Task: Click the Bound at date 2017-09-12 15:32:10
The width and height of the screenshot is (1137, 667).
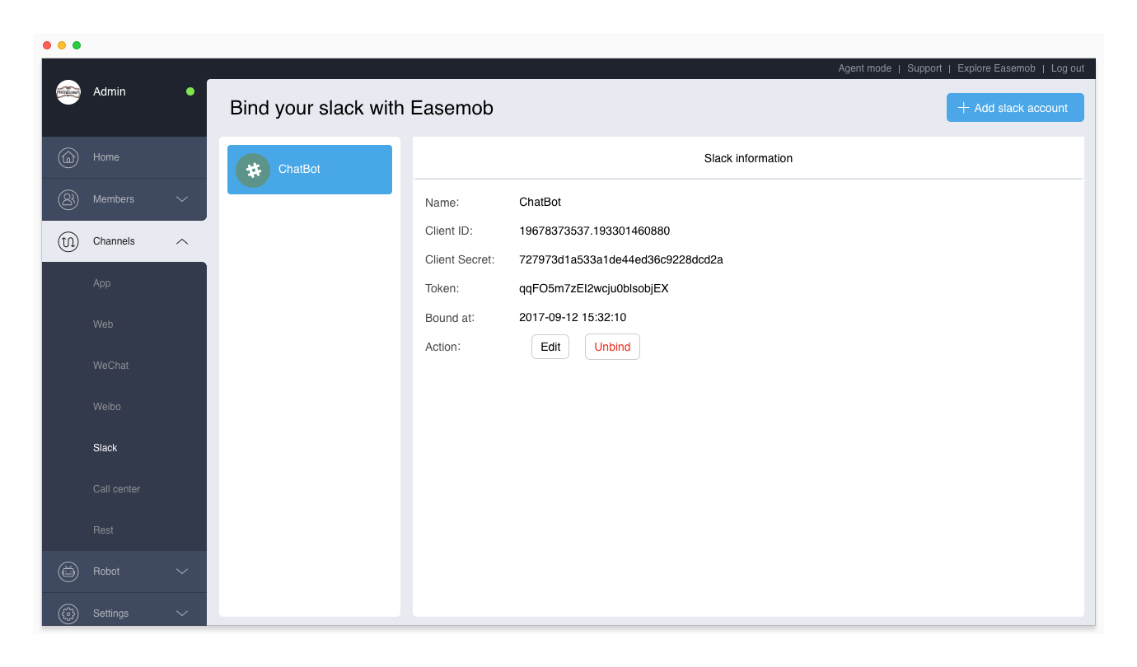Action: click(x=573, y=317)
